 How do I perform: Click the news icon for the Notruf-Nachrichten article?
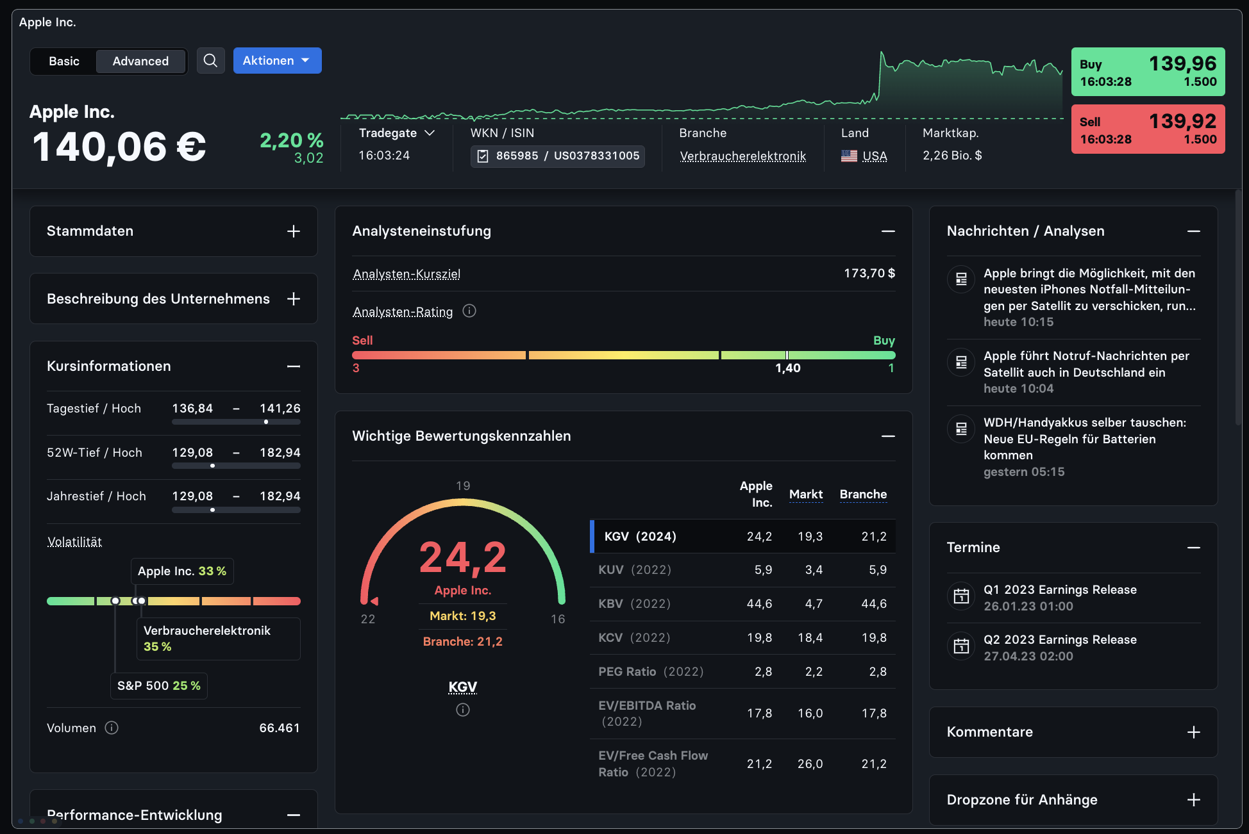point(961,362)
